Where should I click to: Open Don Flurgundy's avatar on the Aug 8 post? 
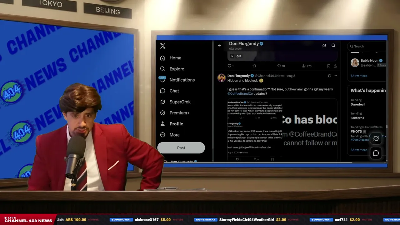tap(222, 78)
